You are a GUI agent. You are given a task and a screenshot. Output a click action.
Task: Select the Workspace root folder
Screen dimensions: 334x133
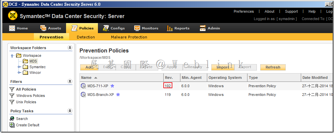(32, 55)
